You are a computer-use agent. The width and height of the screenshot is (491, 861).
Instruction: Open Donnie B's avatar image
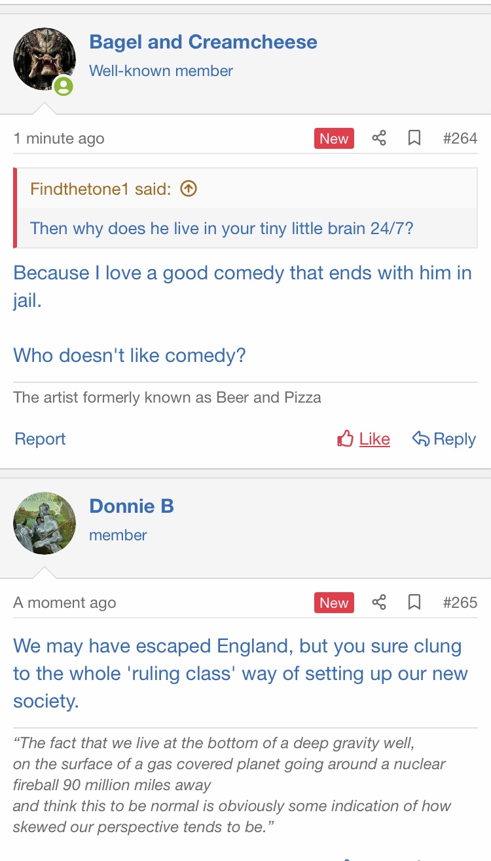44,523
